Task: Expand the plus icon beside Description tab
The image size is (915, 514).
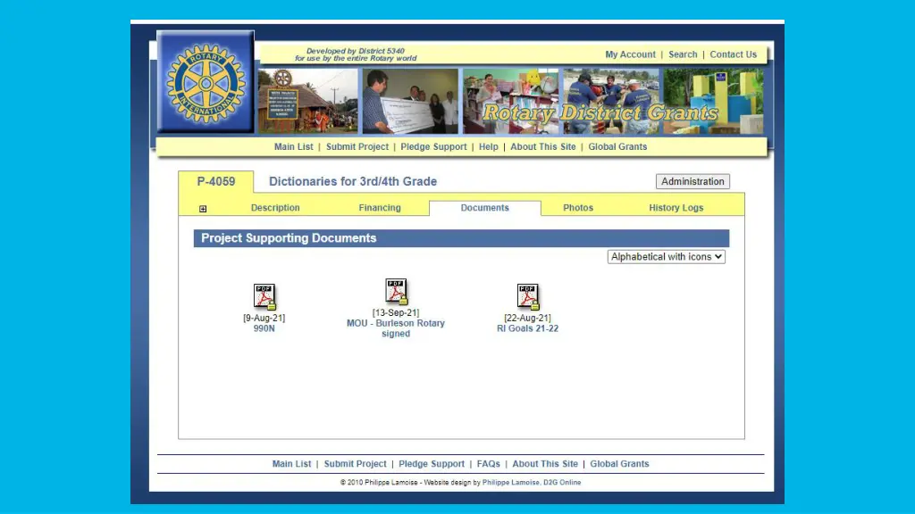Action: [203, 209]
